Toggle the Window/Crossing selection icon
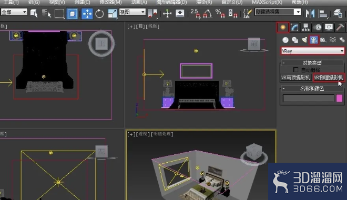This screenshot has height=200, width=347. point(72,14)
